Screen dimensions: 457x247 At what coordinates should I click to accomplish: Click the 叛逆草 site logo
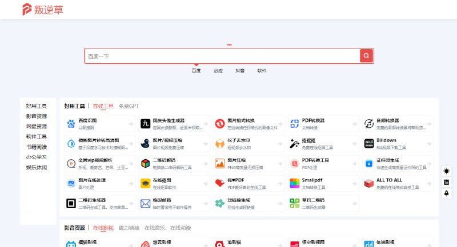[42, 9]
